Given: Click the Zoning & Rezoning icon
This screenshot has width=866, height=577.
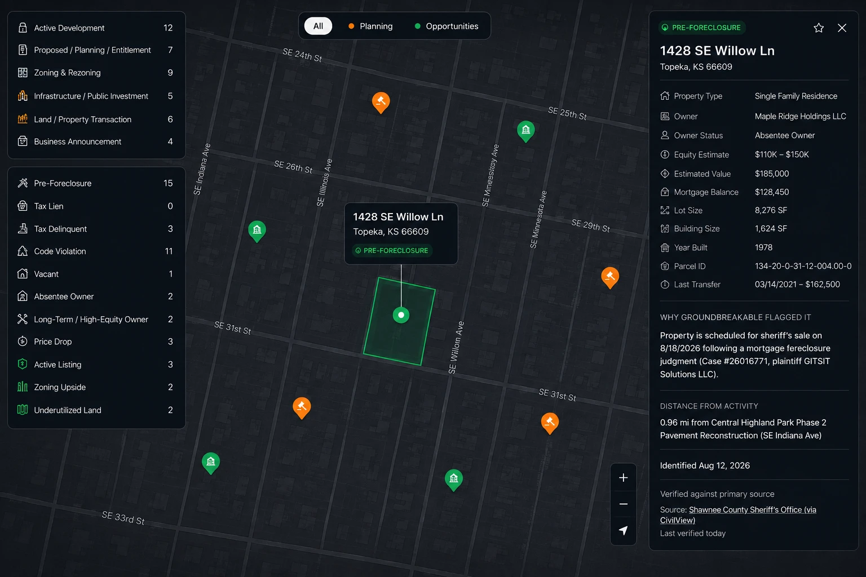Looking at the screenshot, I should pos(23,73).
